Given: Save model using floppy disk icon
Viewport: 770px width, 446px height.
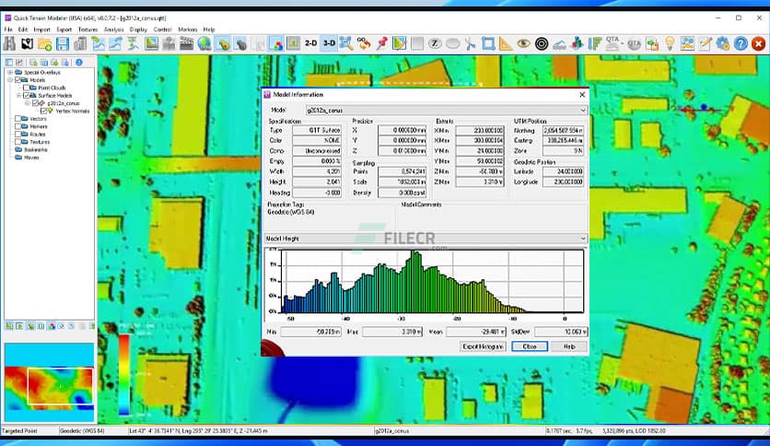Looking at the screenshot, I should click(63, 43).
